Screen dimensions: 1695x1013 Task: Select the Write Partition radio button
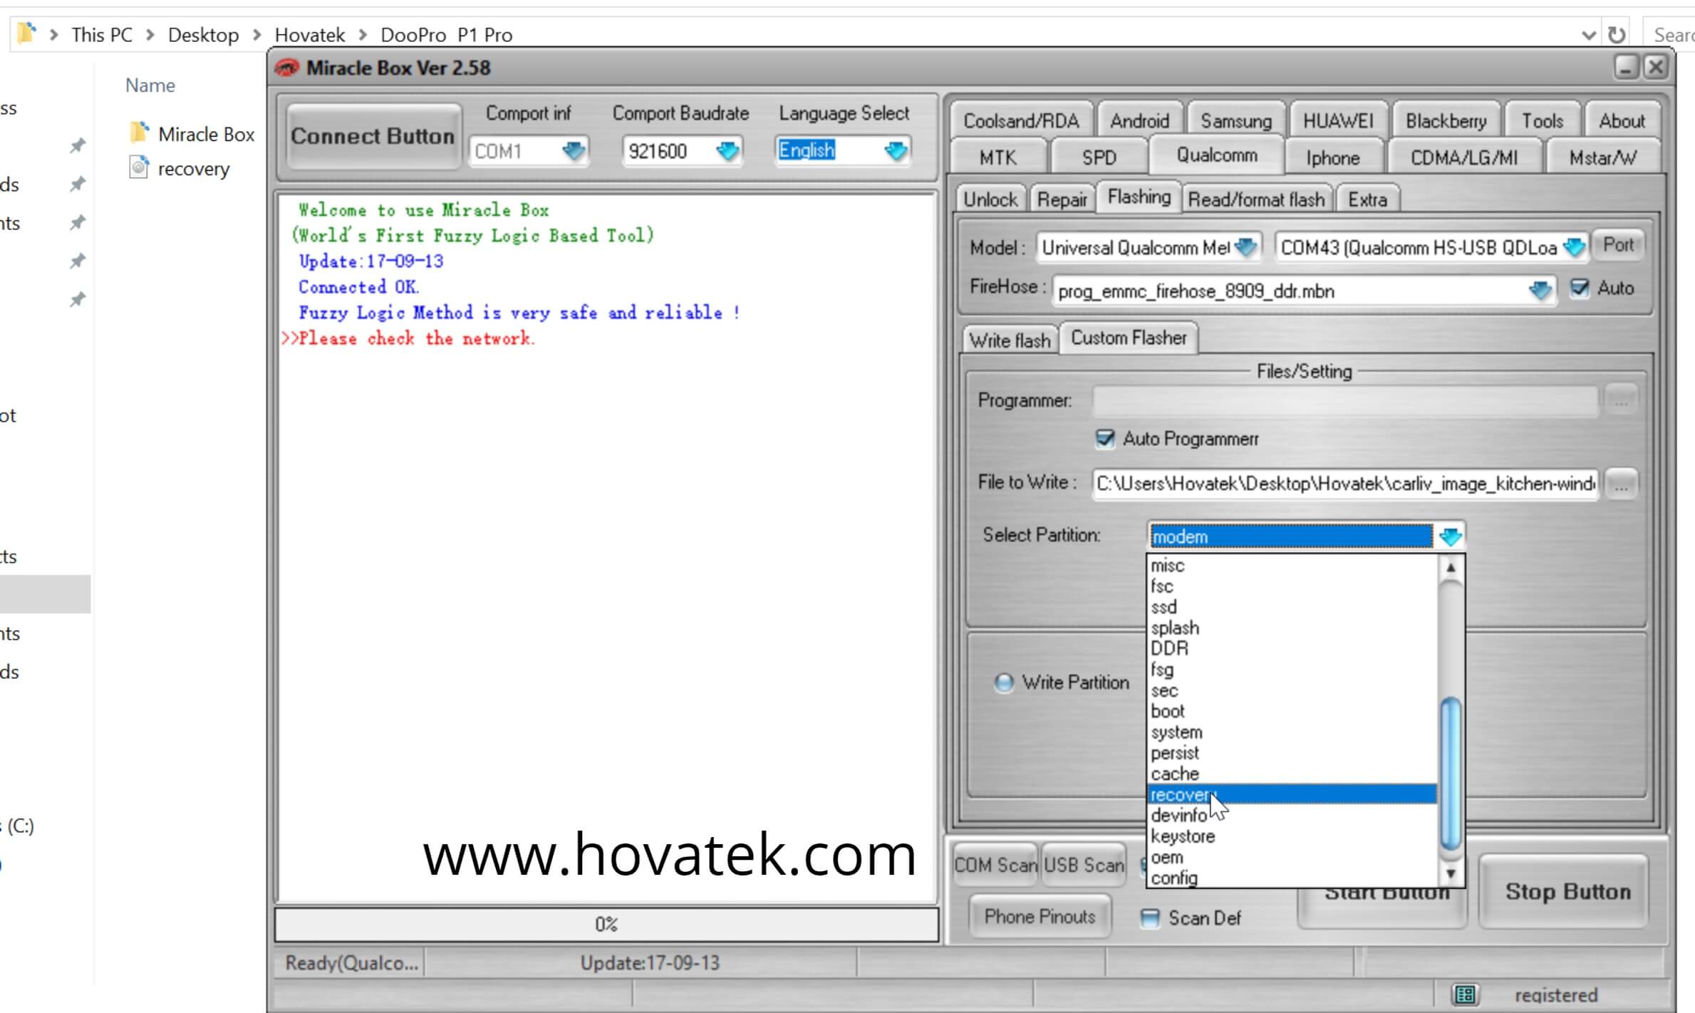pyautogui.click(x=1003, y=682)
